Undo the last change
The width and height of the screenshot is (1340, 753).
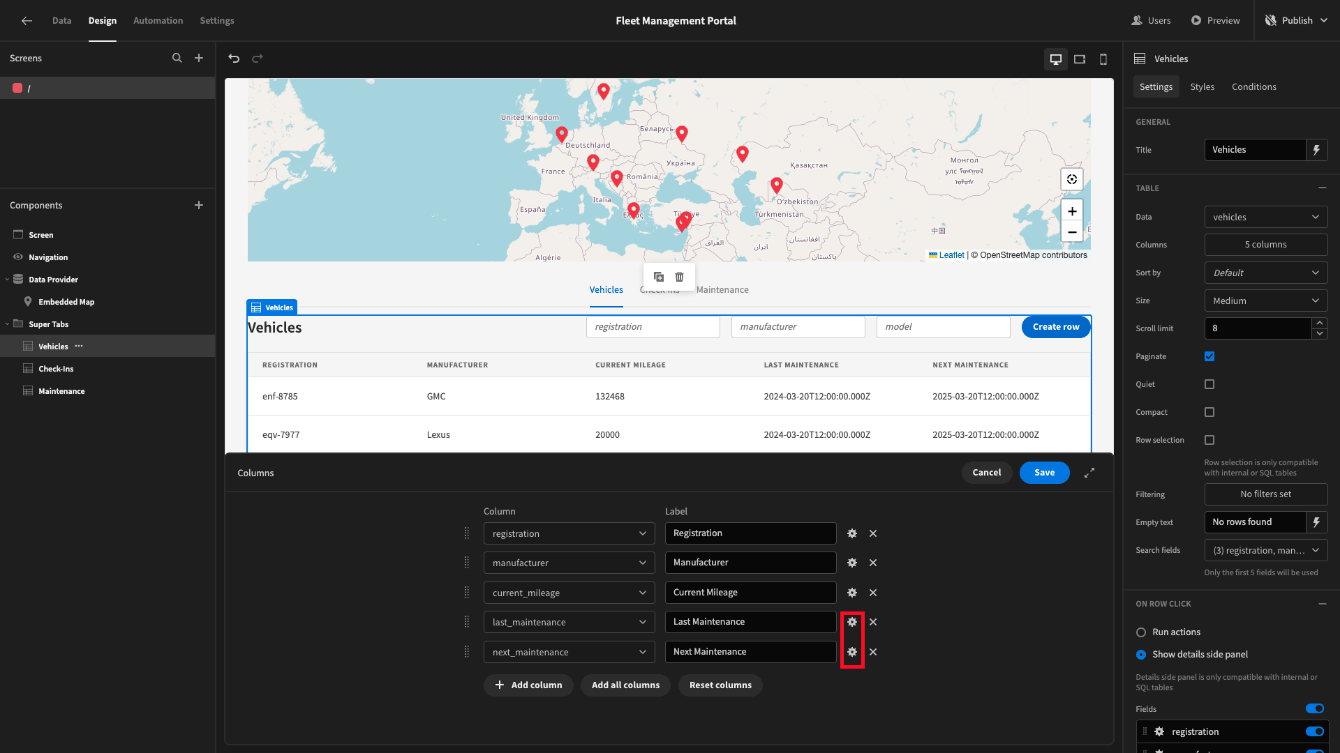coord(234,59)
